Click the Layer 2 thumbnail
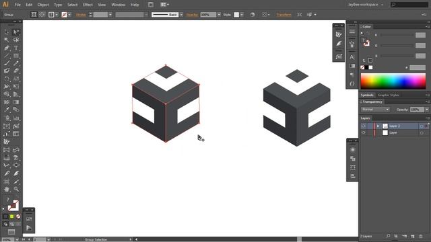The image size is (431, 242). point(385,126)
